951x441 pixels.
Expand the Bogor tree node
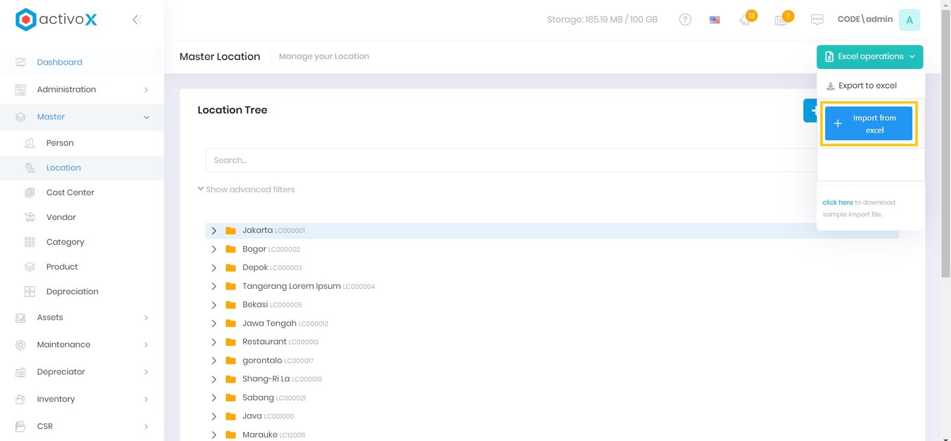pos(214,250)
